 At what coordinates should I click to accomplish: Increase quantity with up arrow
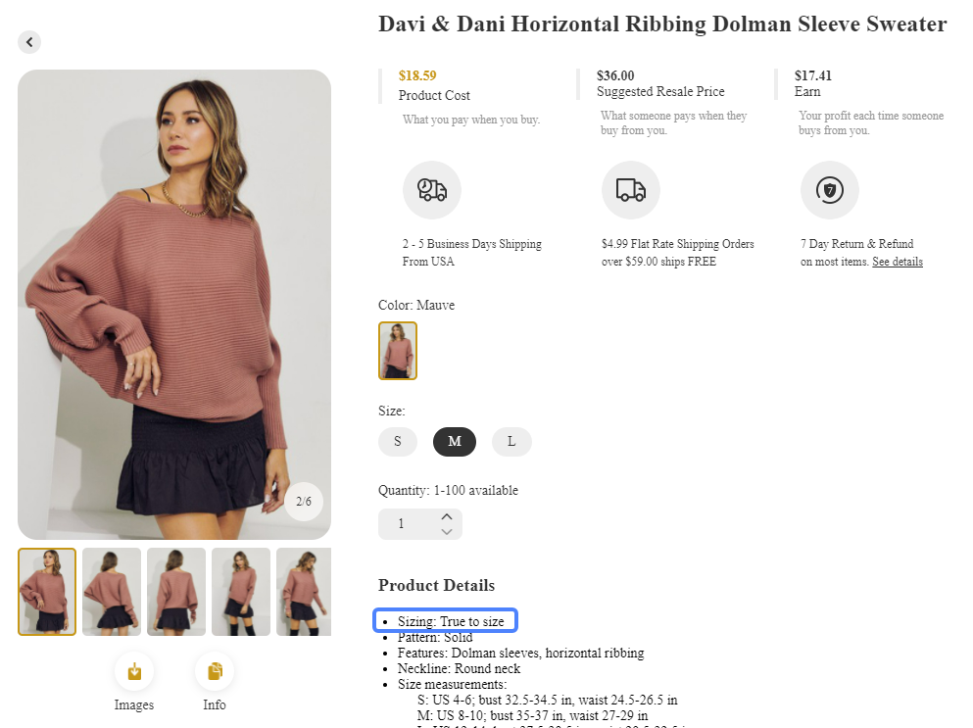pyautogui.click(x=447, y=516)
